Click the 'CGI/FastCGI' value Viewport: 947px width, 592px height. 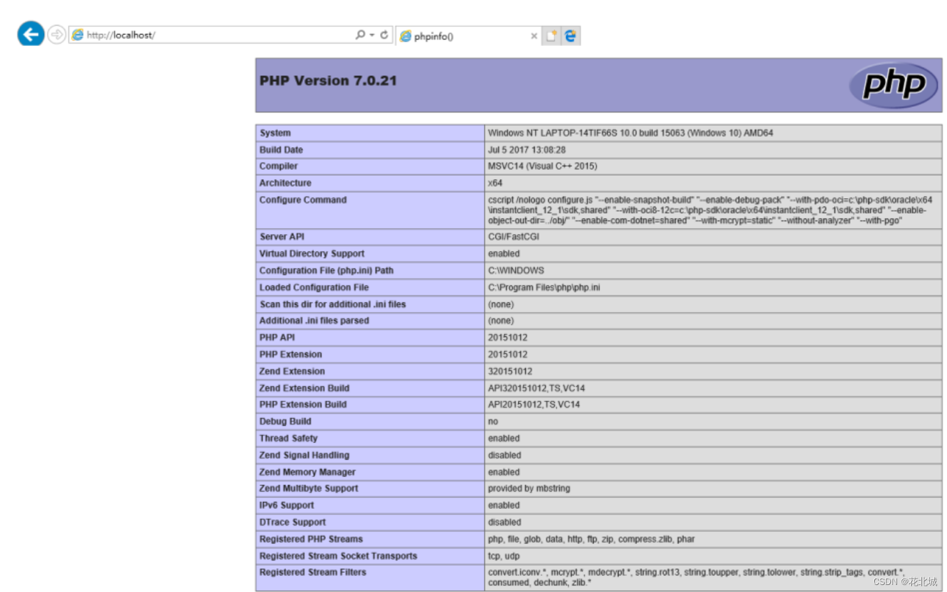coord(514,237)
